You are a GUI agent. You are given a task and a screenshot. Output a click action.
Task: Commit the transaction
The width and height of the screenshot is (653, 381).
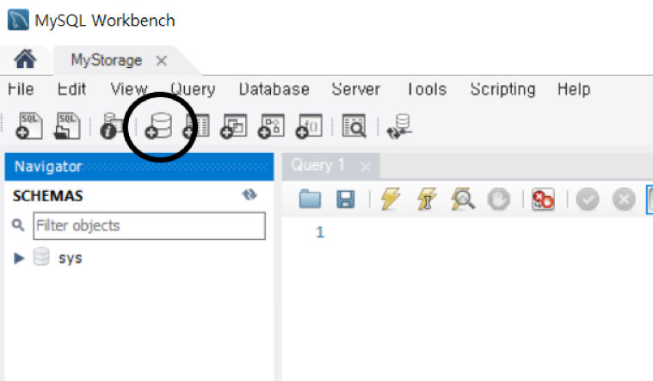point(588,200)
